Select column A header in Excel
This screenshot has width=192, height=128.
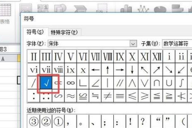click(9, 59)
